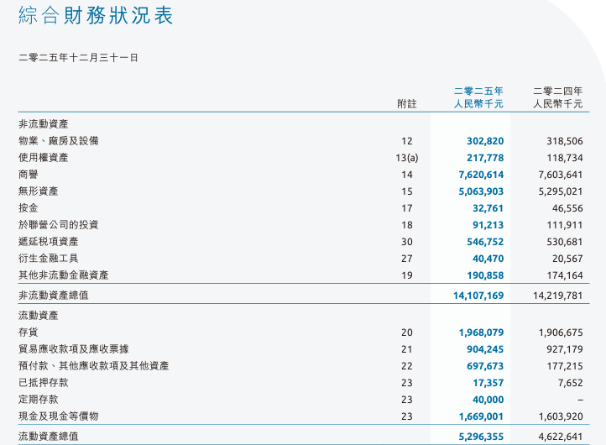Select the total 14,219,781

pyautogui.click(x=557, y=296)
